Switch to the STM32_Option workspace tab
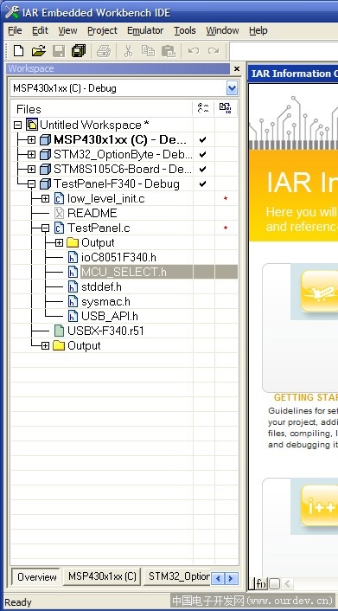338x611 pixels. pos(177,576)
